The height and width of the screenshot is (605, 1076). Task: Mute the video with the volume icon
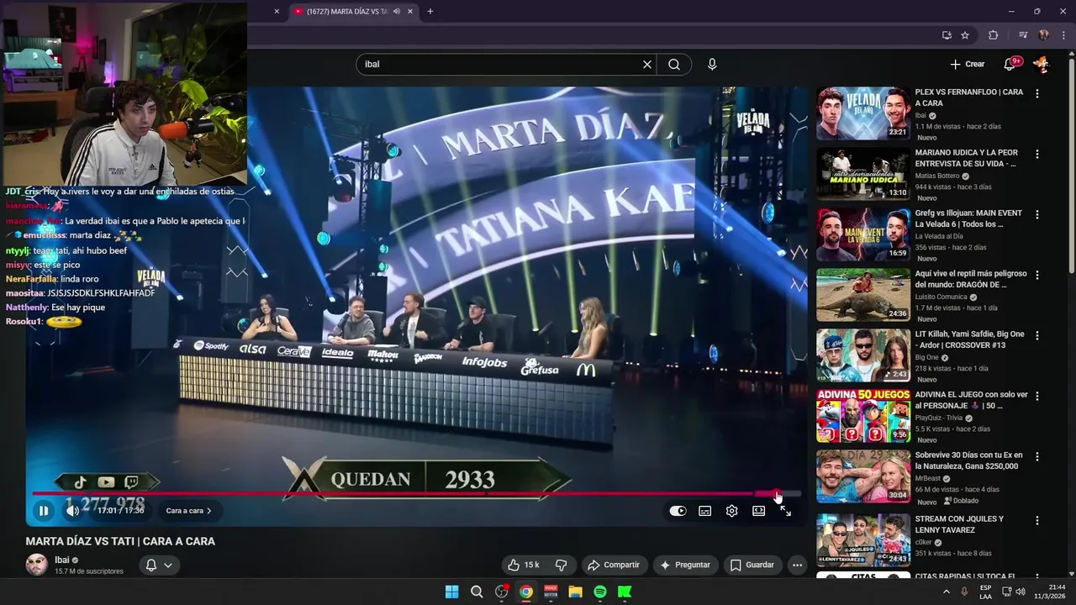point(73,510)
